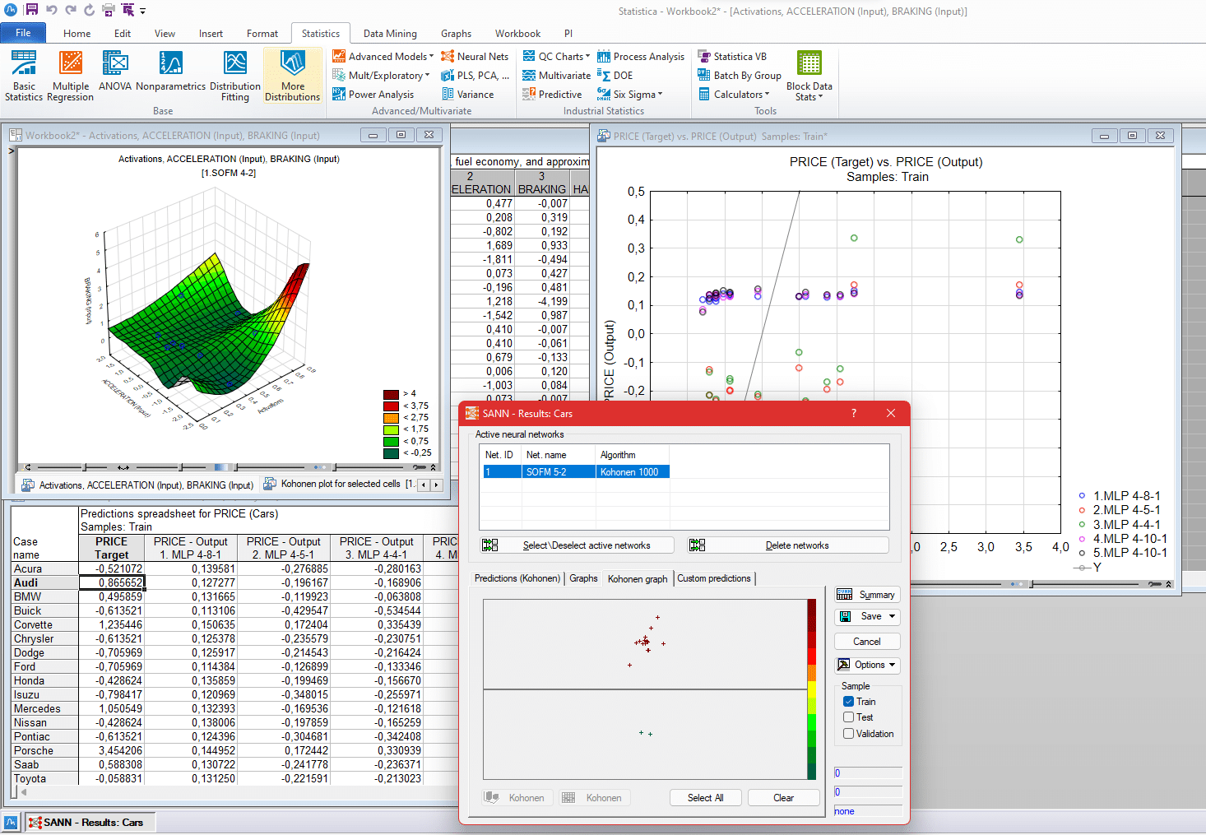Switch to the Data Mining ribbon tab
The height and width of the screenshot is (835, 1206).
tap(390, 34)
